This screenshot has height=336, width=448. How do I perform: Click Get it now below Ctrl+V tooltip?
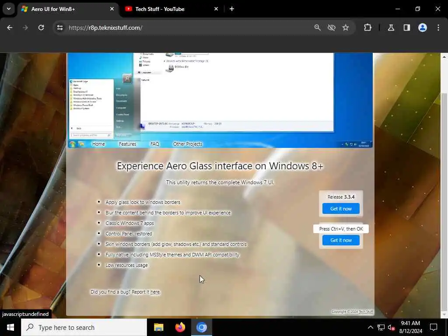[341, 240]
